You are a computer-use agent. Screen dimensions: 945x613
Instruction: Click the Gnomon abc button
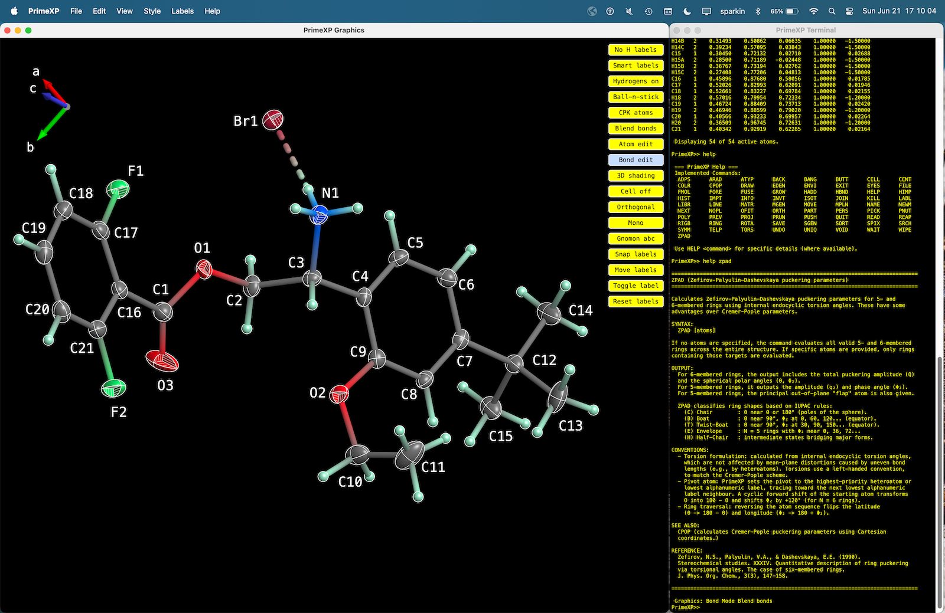(636, 238)
